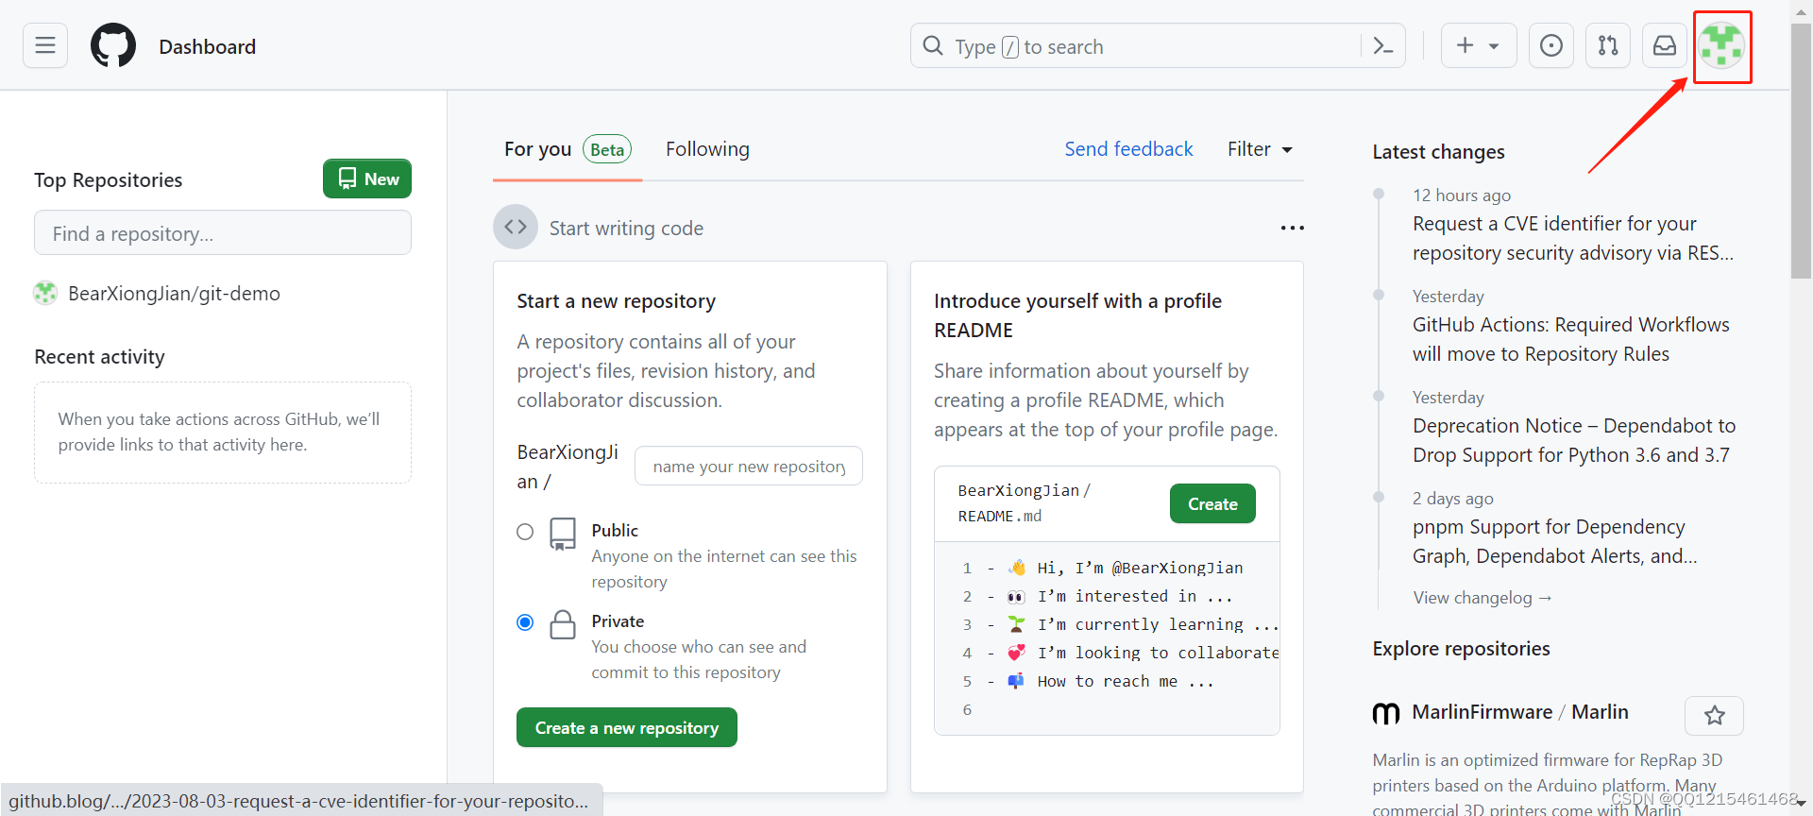Image resolution: width=1813 pixels, height=816 pixels.
Task: Open pnpm Support for Dependency Graph entry
Action: tap(1555, 541)
